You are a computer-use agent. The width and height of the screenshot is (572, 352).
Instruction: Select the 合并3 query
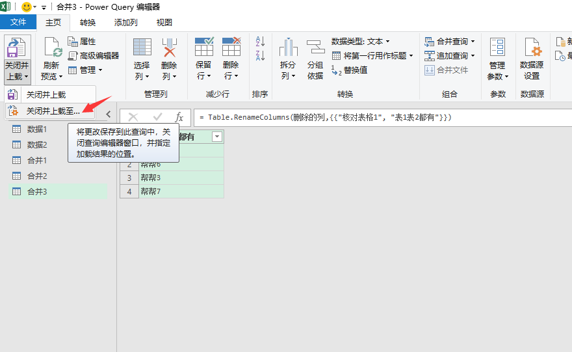pyautogui.click(x=58, y=192)
